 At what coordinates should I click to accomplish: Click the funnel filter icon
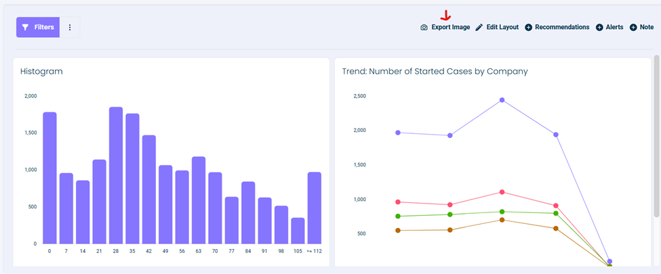click(25, 27)
